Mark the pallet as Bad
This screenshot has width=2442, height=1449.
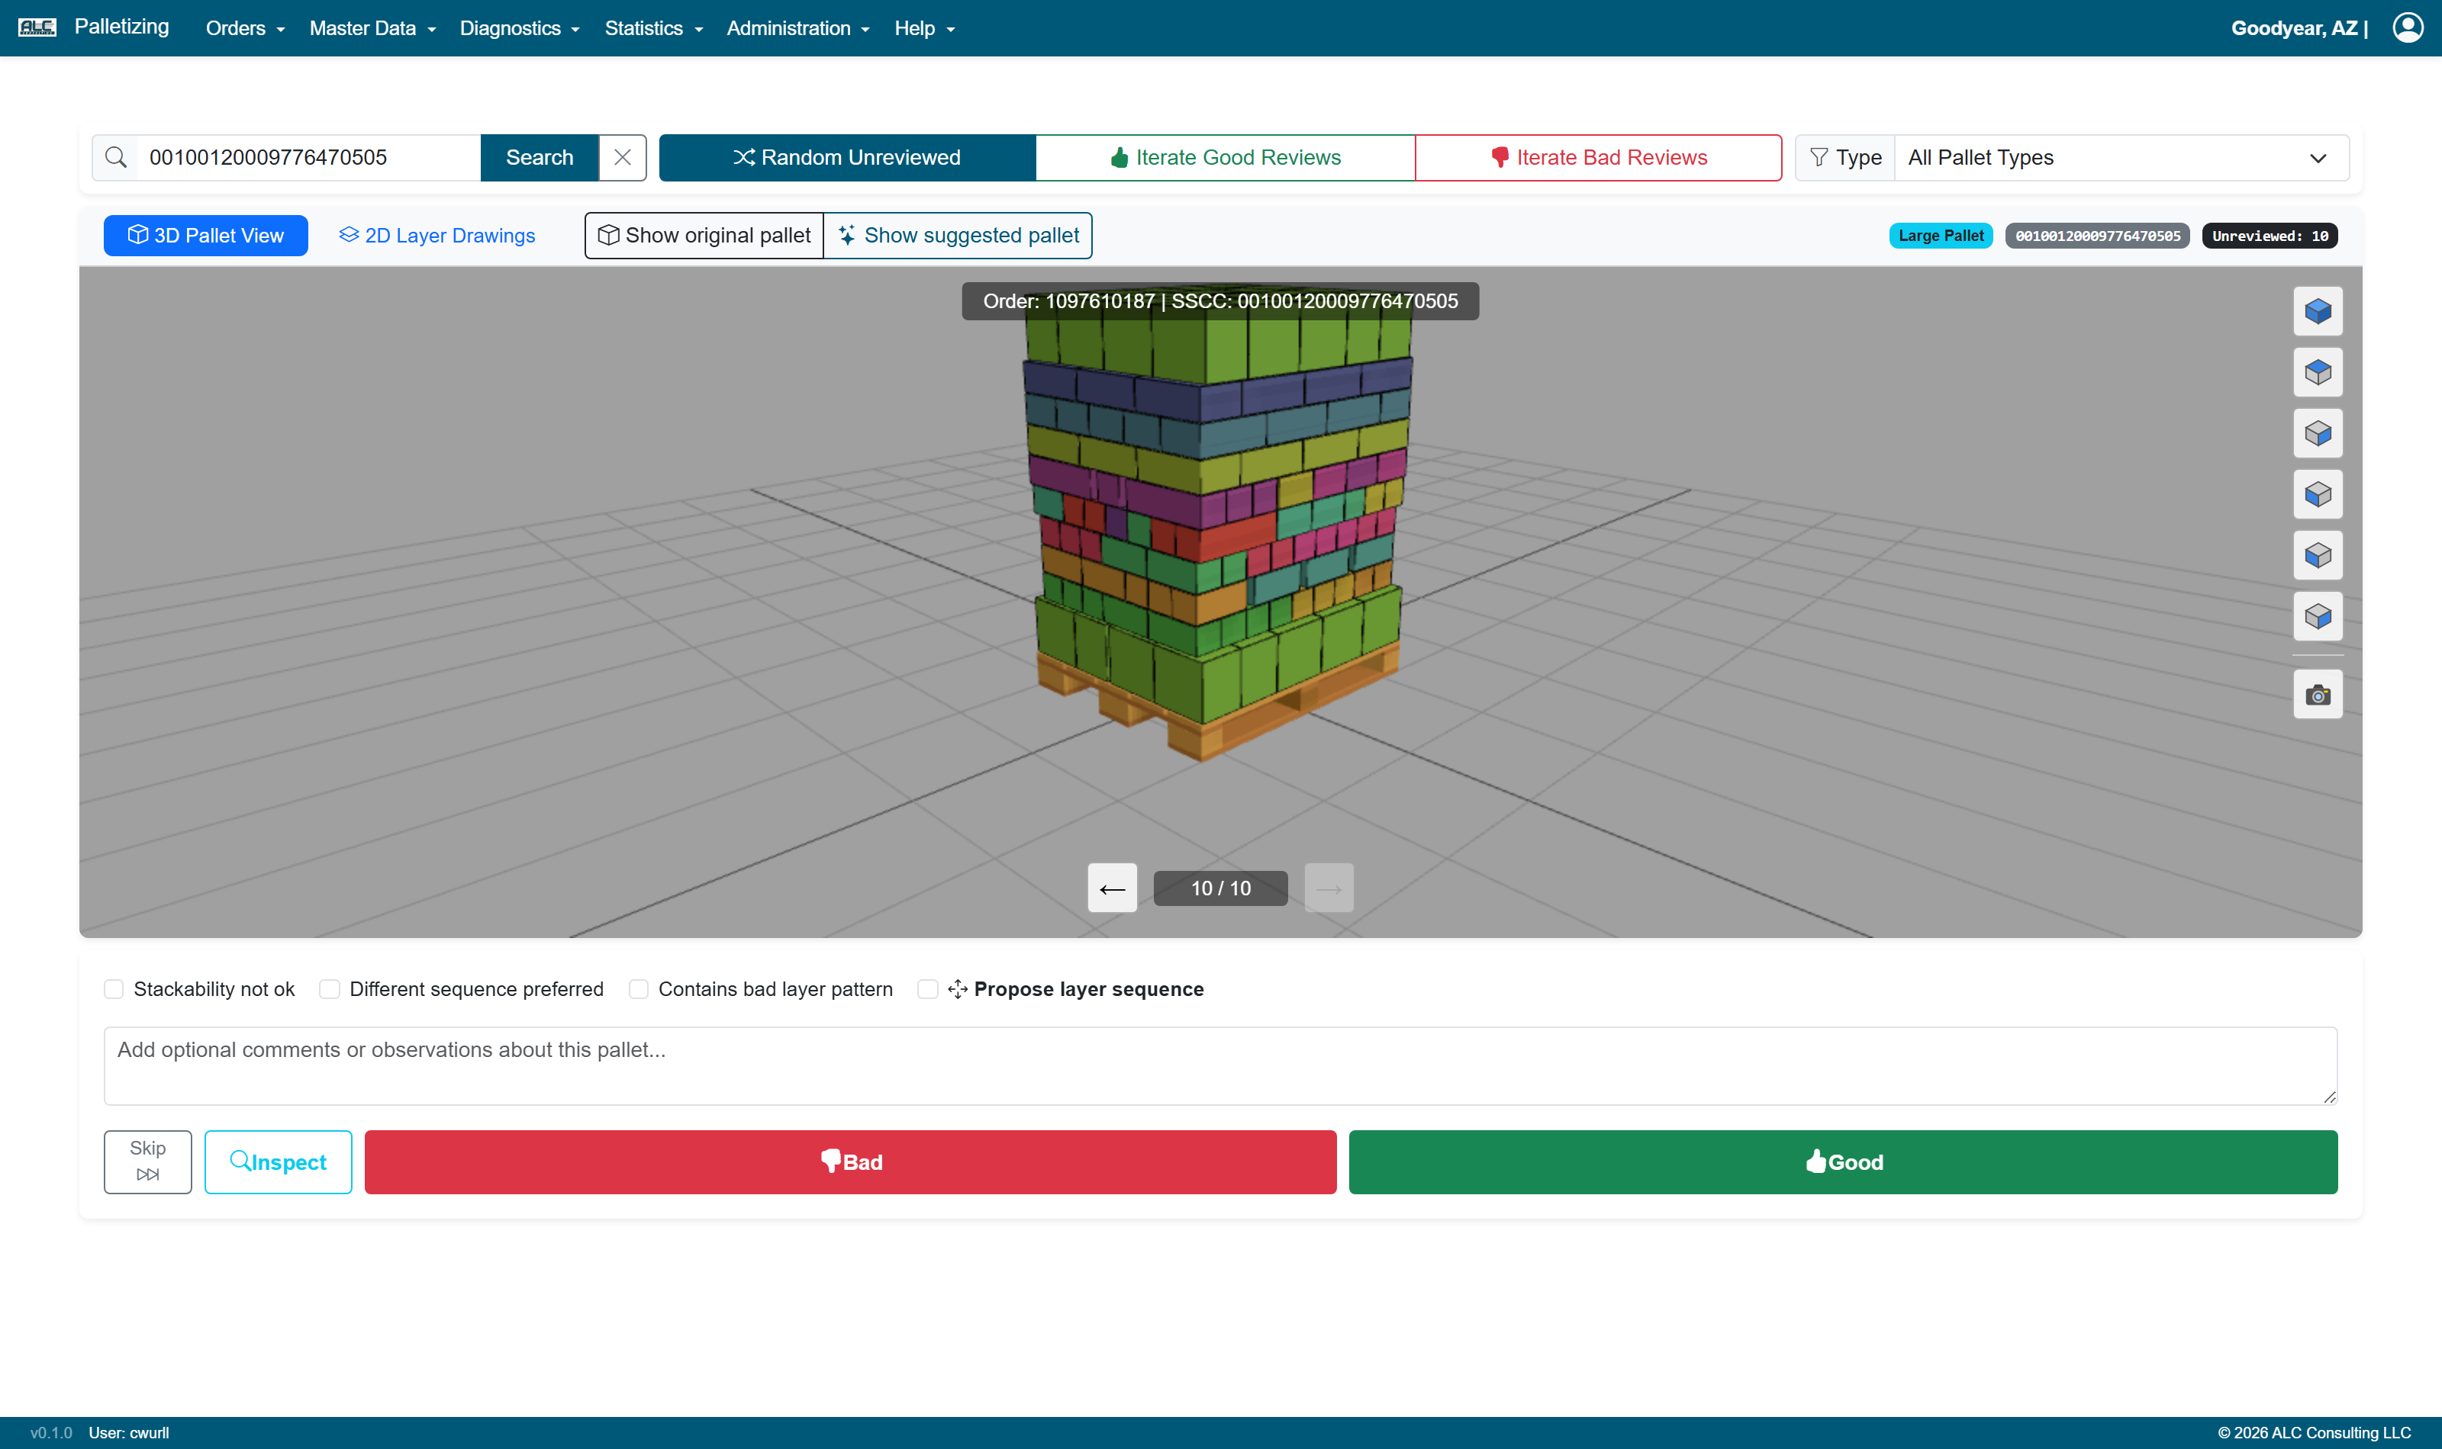[x=850, y=1162]
